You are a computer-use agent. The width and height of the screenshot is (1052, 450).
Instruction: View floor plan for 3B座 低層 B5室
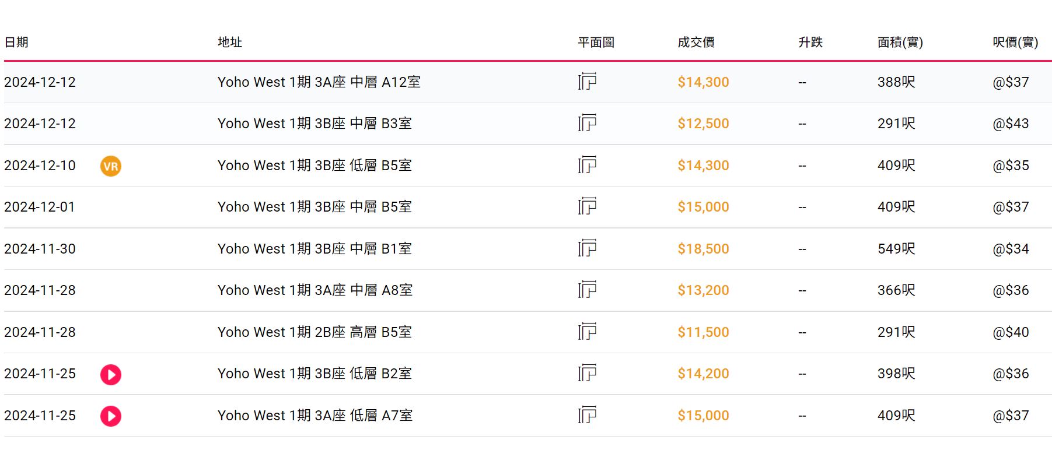(587, 165)
